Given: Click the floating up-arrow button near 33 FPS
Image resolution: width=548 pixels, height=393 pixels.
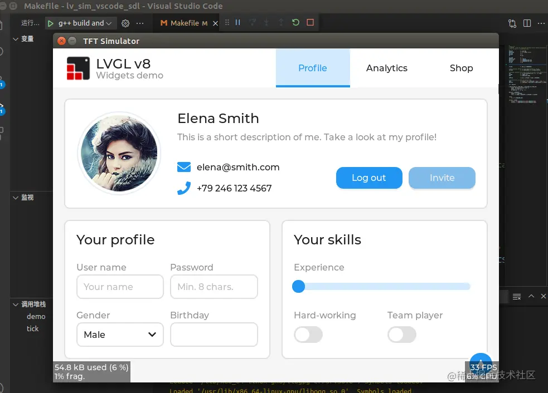Looking at the screenshot, I should click(x=481, y=365).
